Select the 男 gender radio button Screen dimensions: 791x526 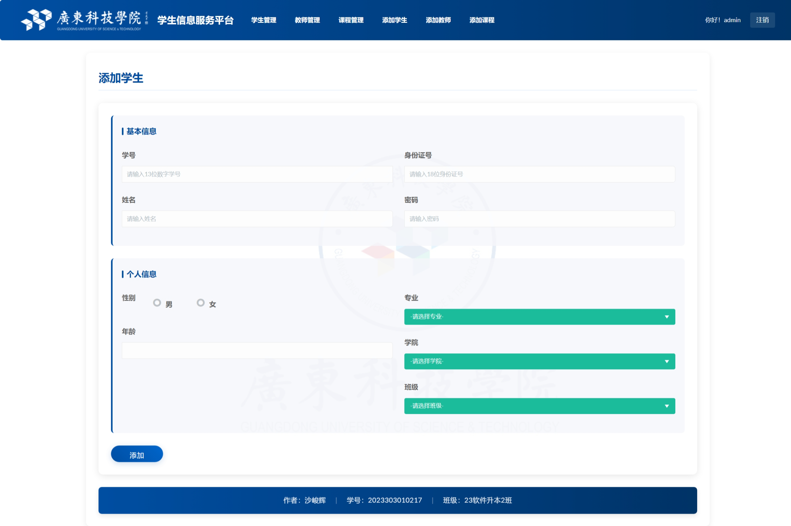(157, 302)
